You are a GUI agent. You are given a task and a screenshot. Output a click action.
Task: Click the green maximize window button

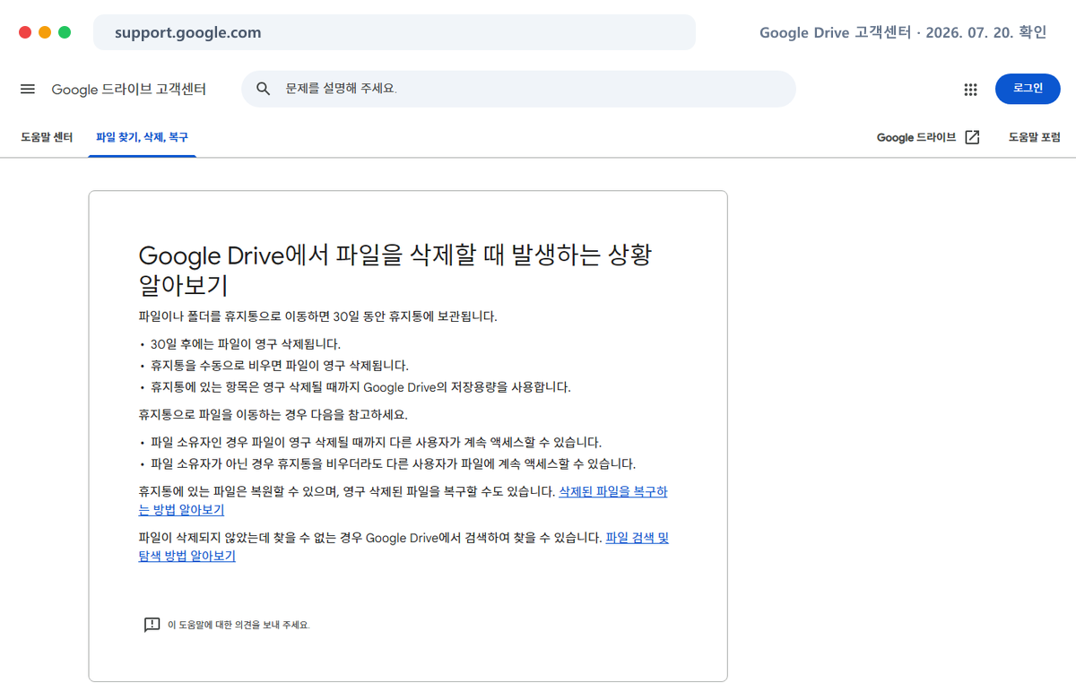point(65,32)
